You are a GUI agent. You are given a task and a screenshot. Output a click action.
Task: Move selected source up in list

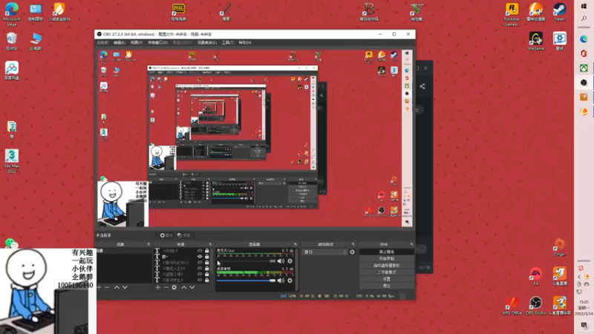point(184,287)
